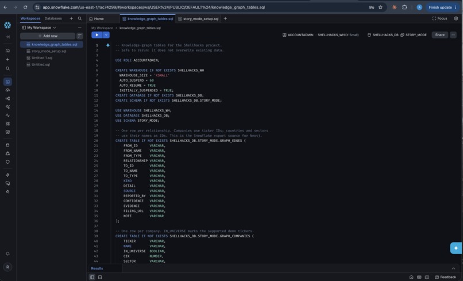Expand the Results panel with the chevron
This screenshot has width=463, height=281.
[454, 268]
